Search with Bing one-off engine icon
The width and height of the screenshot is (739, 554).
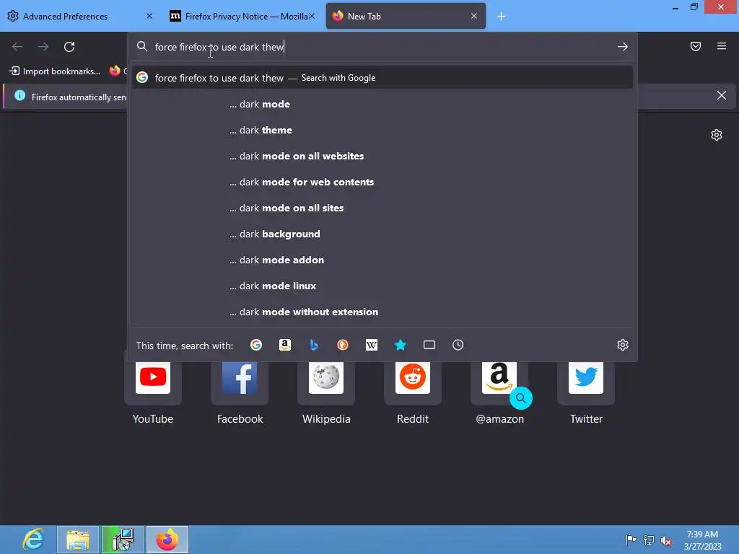click(314, 346)
